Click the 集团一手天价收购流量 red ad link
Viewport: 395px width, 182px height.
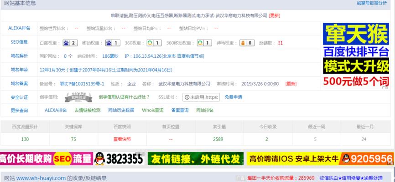281,178
